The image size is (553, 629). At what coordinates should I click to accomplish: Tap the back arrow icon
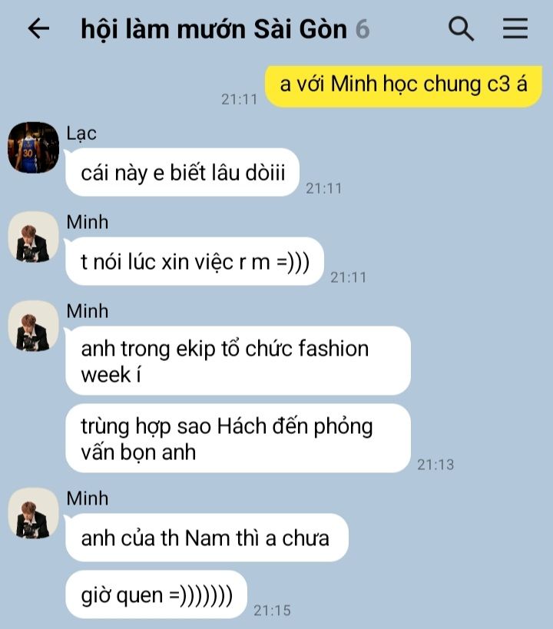tap(38, 28)
